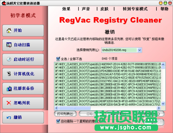Viewport: 173px width, 133px height.
Task: Click the 开始 sidebar button
Action: [23, 30]
